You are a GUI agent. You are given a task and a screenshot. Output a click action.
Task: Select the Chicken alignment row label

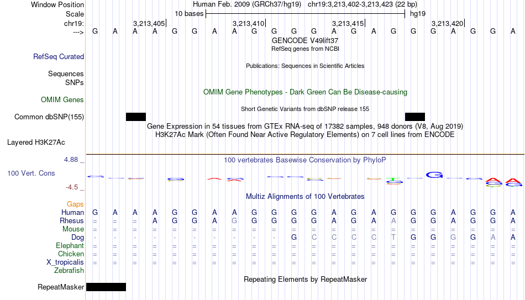tap(71, 254)
